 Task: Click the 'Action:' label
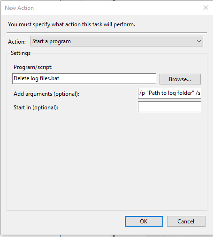pyautogui.click(x=17, y=42)
